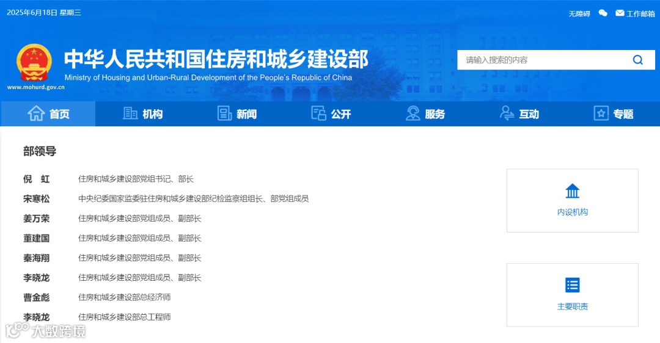This screenshot has height=343, width=660.
Task: Open 李晓龙 in the 副部长 row
Action: coord(36,278)
